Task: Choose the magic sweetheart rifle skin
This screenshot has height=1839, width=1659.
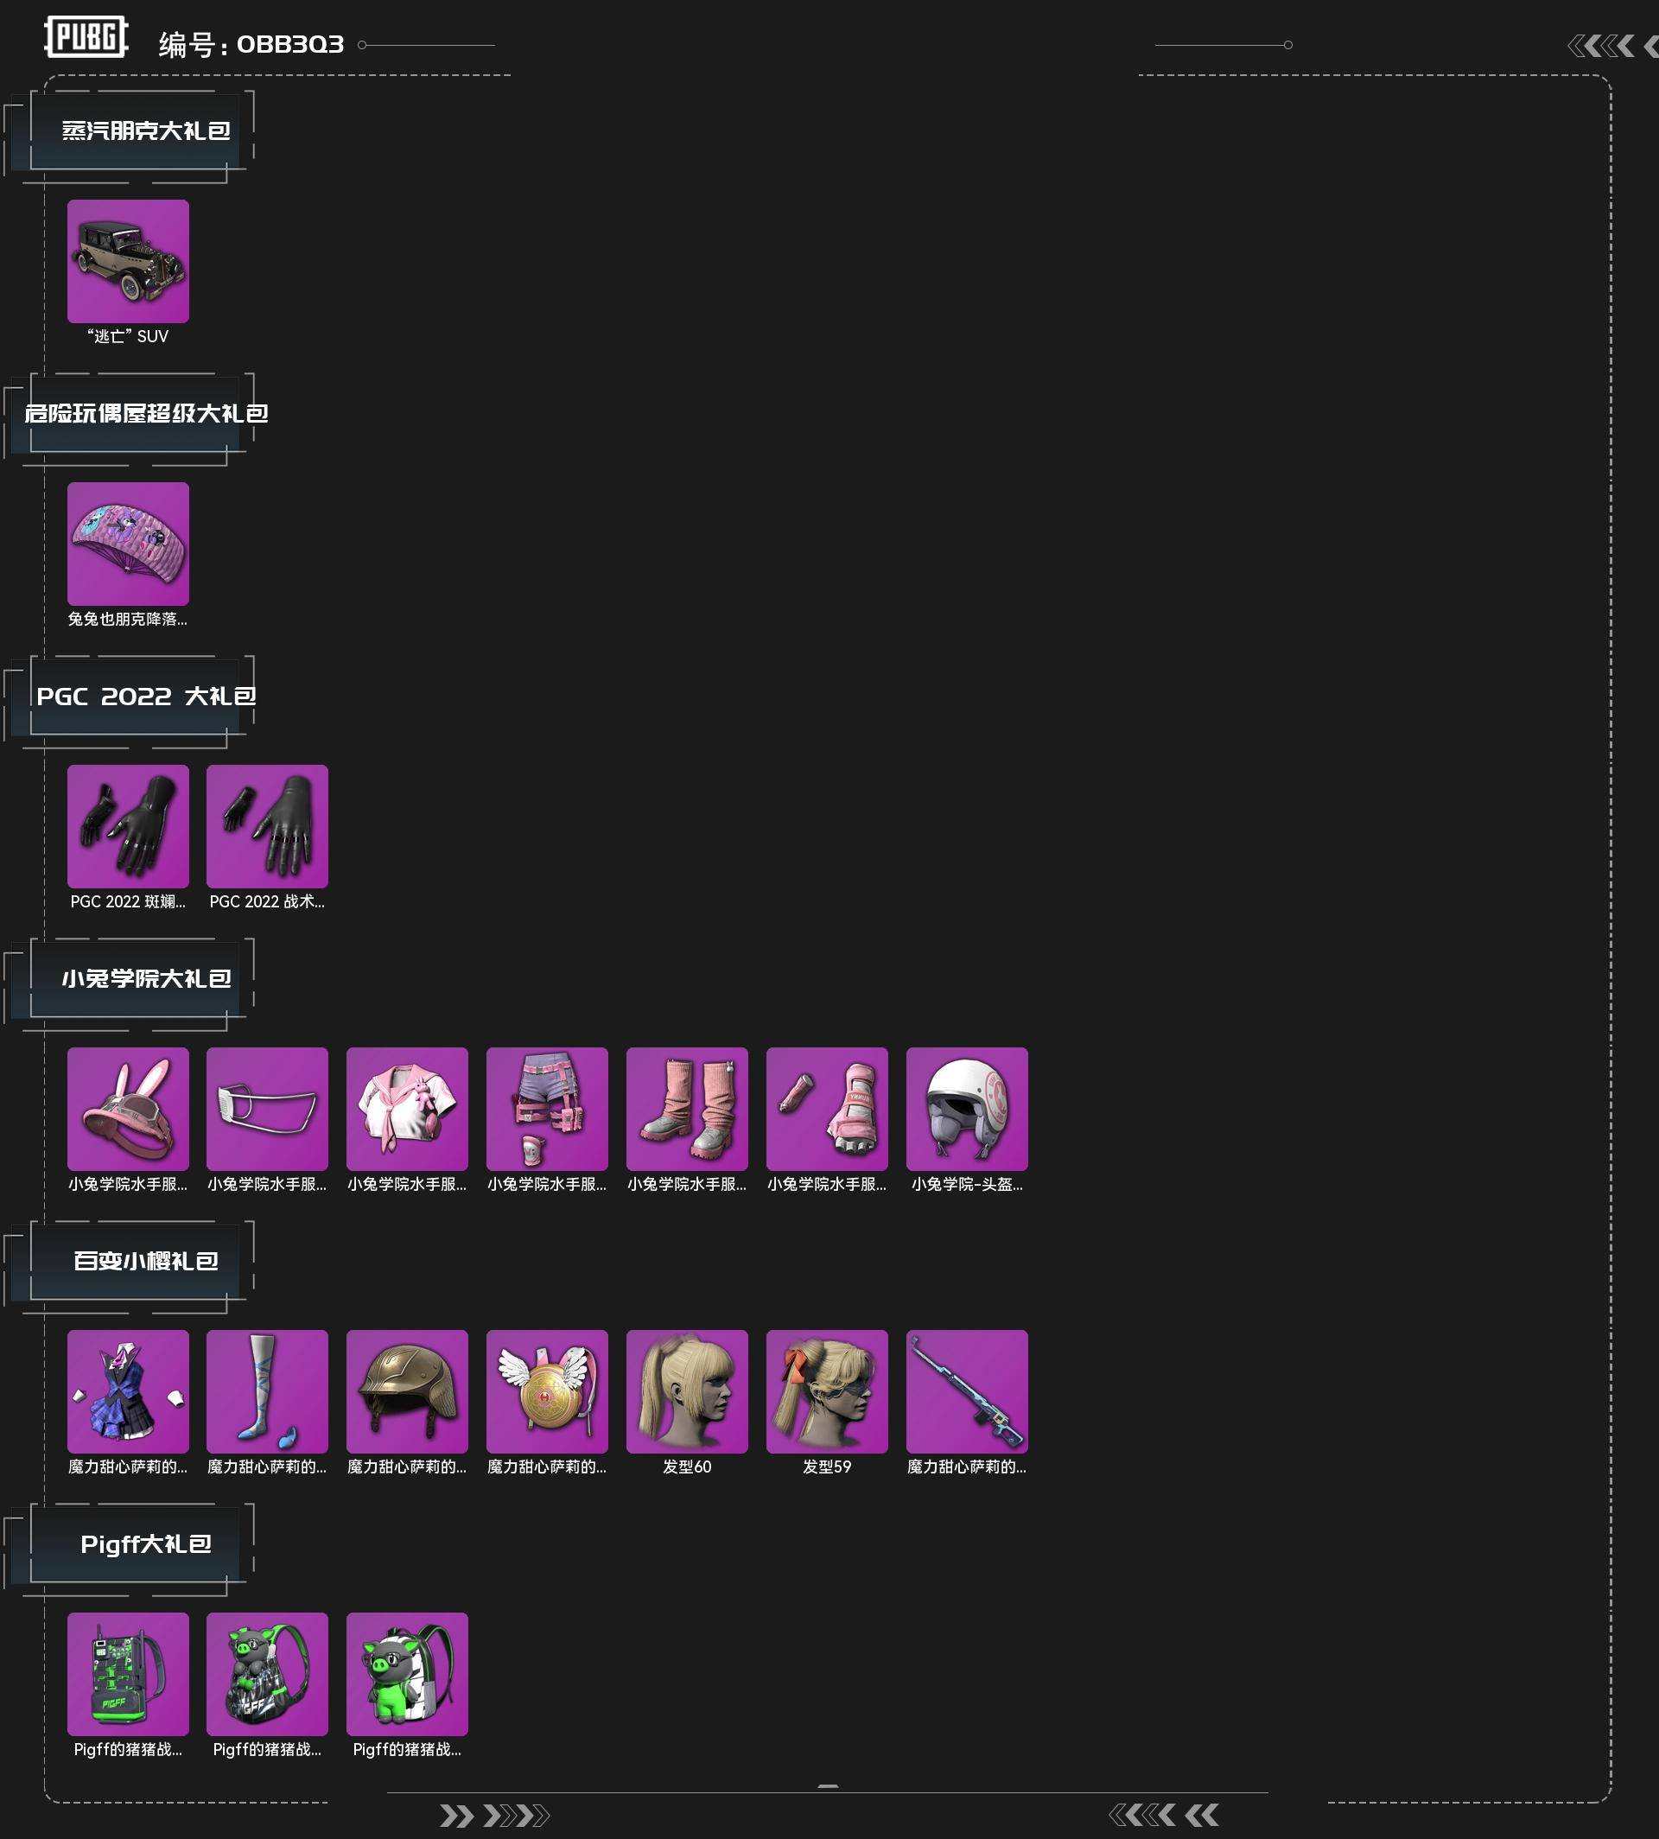Action: (967, 1391)
